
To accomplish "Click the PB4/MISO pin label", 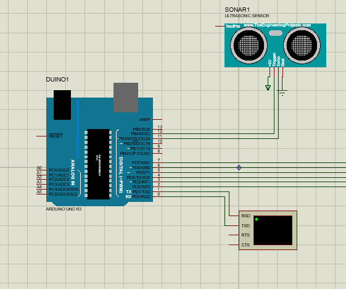I will click(141, 133).
